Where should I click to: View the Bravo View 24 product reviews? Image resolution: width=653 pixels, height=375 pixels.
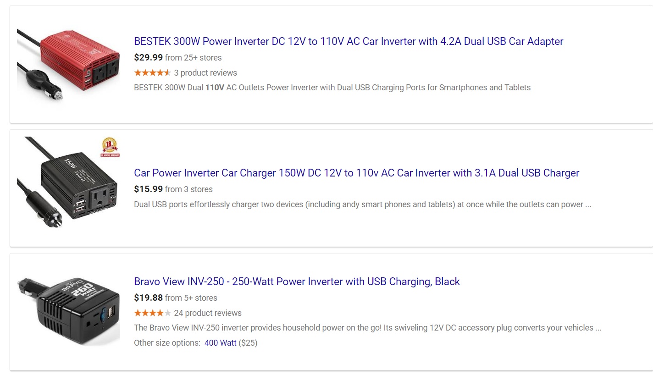(x=208, y=313)
